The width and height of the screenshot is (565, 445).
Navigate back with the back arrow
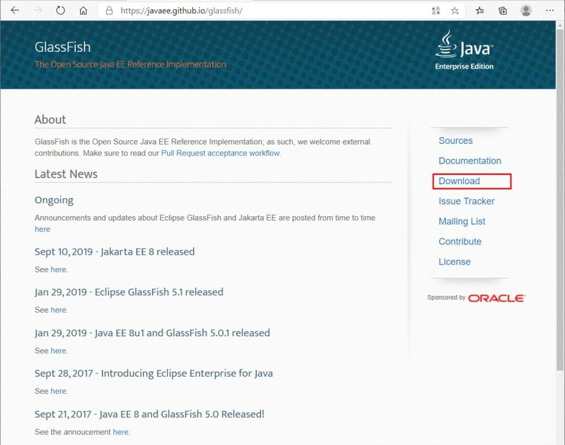point(15,10)
